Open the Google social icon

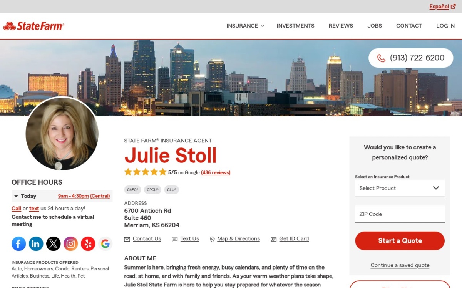(105, 243)
